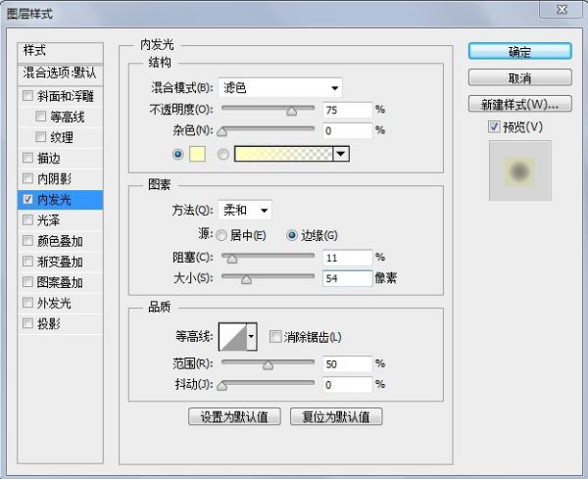
Task: Select the 颜色叠加 style entry
Action: 60,241
